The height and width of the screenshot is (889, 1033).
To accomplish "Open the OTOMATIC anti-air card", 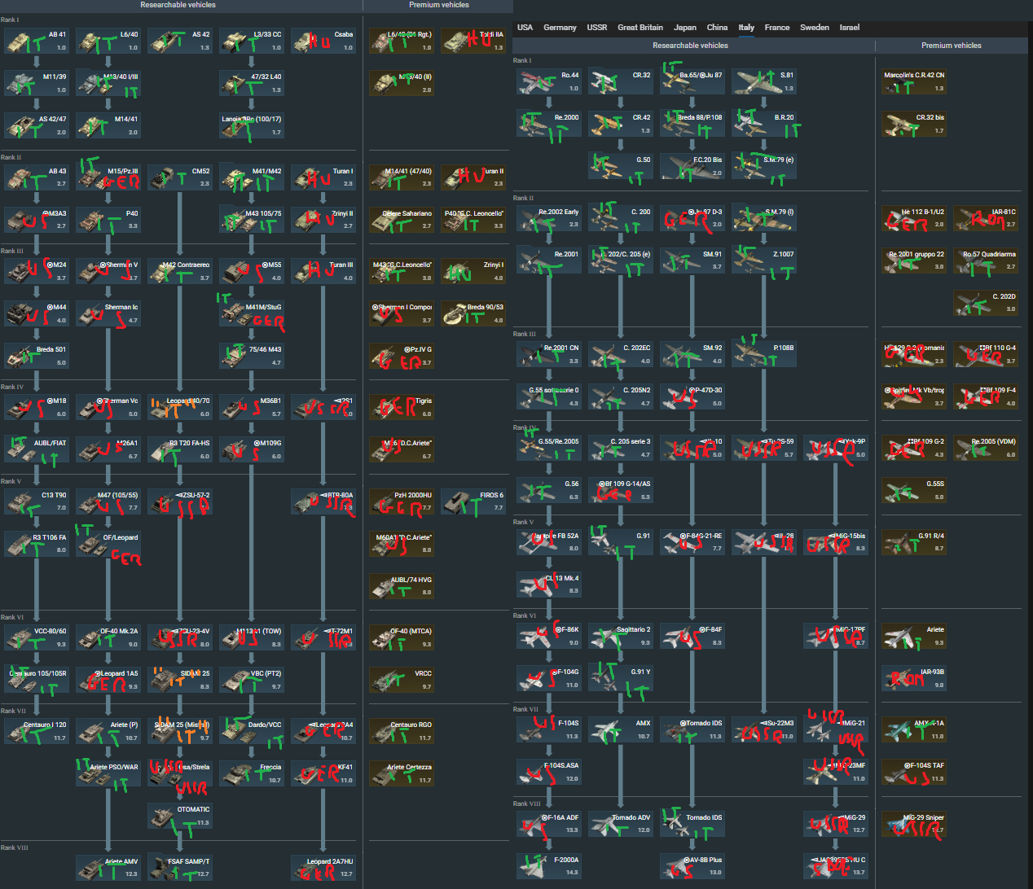I will 180,816.
